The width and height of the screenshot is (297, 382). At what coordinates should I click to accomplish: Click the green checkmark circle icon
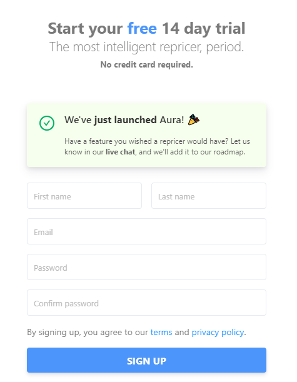(47, 123)
